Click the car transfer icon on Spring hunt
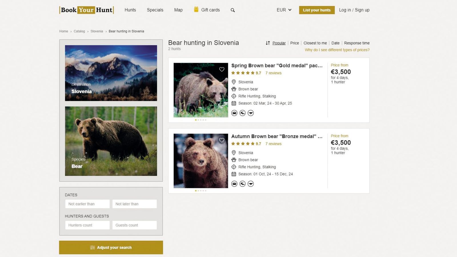 tap(234, 113)
